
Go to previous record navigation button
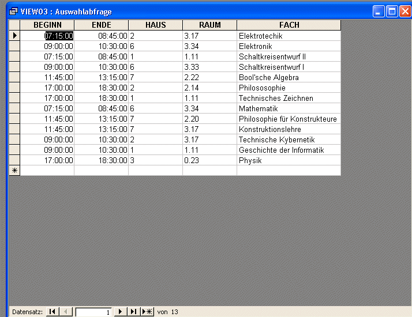pyautogui.click(x=66, y=312)
